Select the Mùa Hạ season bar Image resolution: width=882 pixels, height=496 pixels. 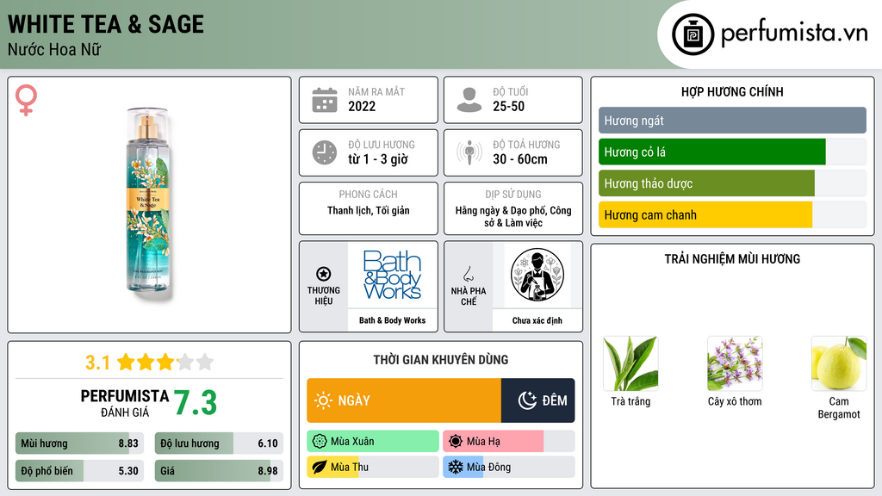[508, 442]
